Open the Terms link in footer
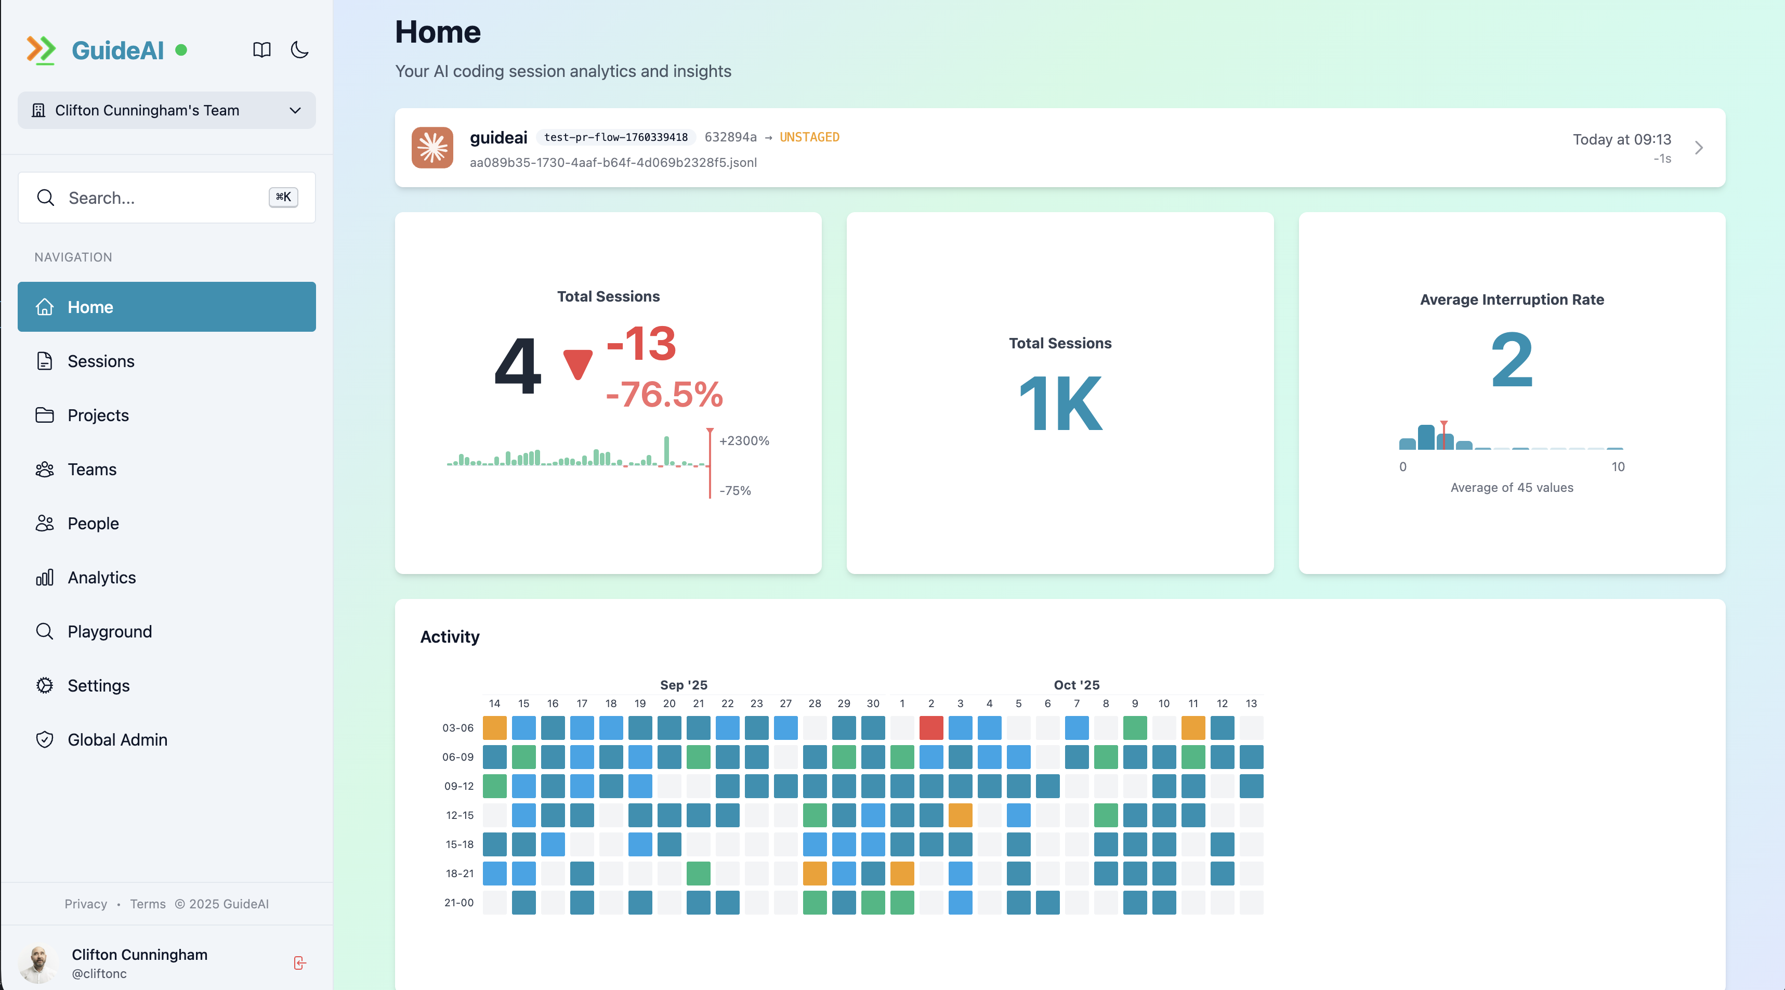Viewport: 1785px width, 990px height. (147, 903)
